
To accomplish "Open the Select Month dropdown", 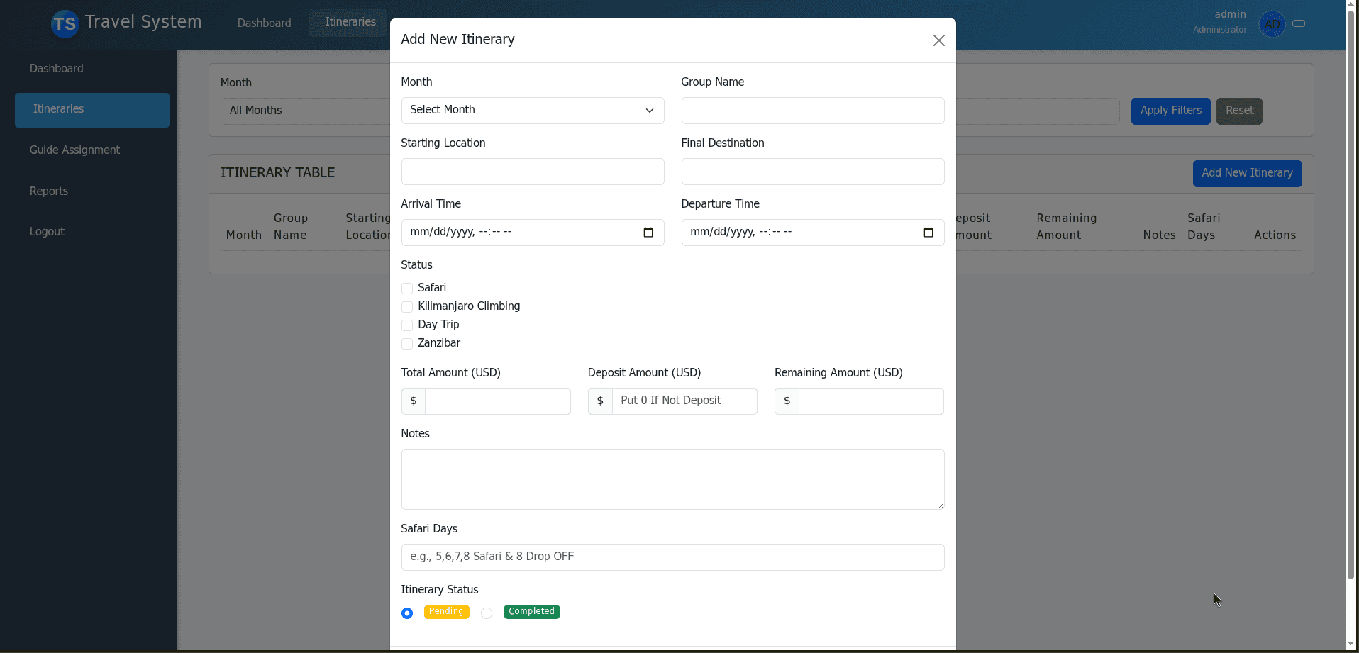I will pos(531,110).
